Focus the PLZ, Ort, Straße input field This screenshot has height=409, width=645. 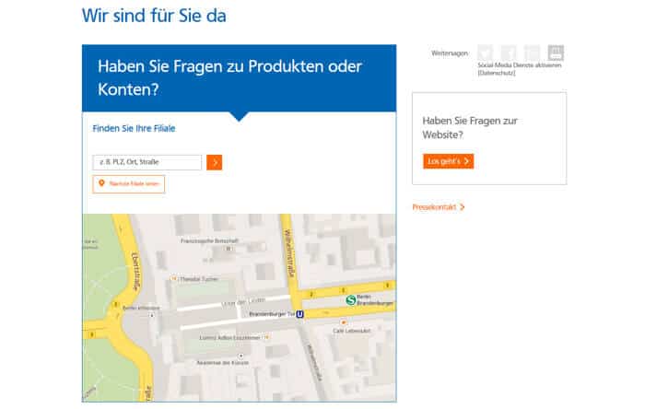(x=147, y=162)
